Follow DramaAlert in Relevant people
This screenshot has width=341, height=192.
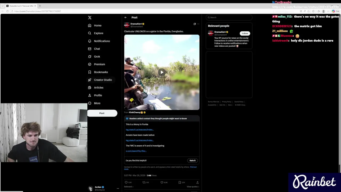[x=245, y=33]
